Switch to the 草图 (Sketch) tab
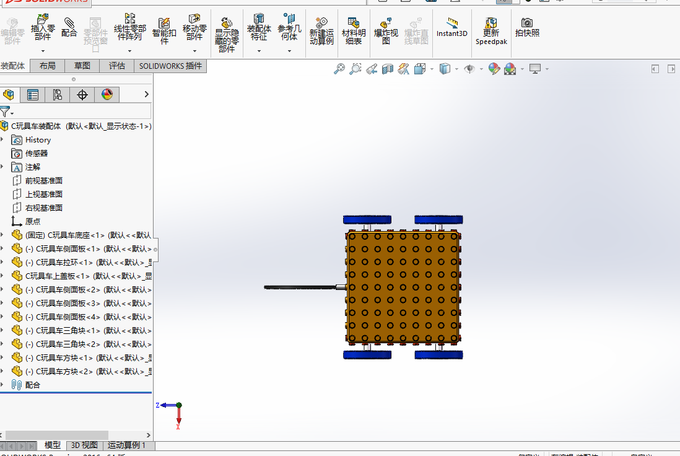This screenshot has width=680, height=456. (x=82, y=66)
